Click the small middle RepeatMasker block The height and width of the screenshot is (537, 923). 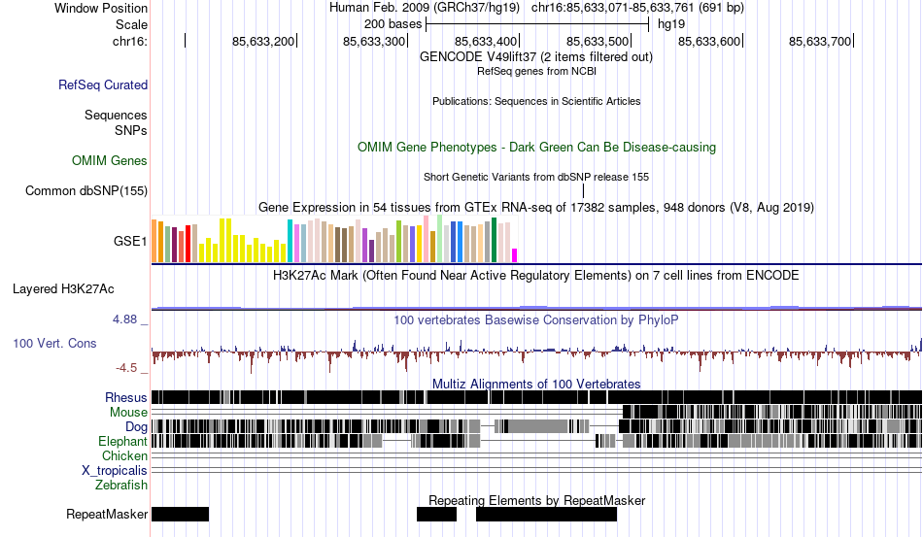click(437, 514)
